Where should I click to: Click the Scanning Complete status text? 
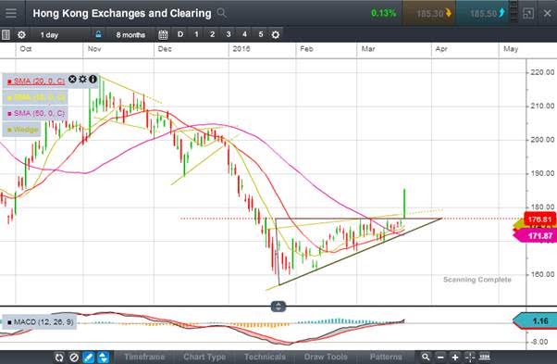click(477, 280)
